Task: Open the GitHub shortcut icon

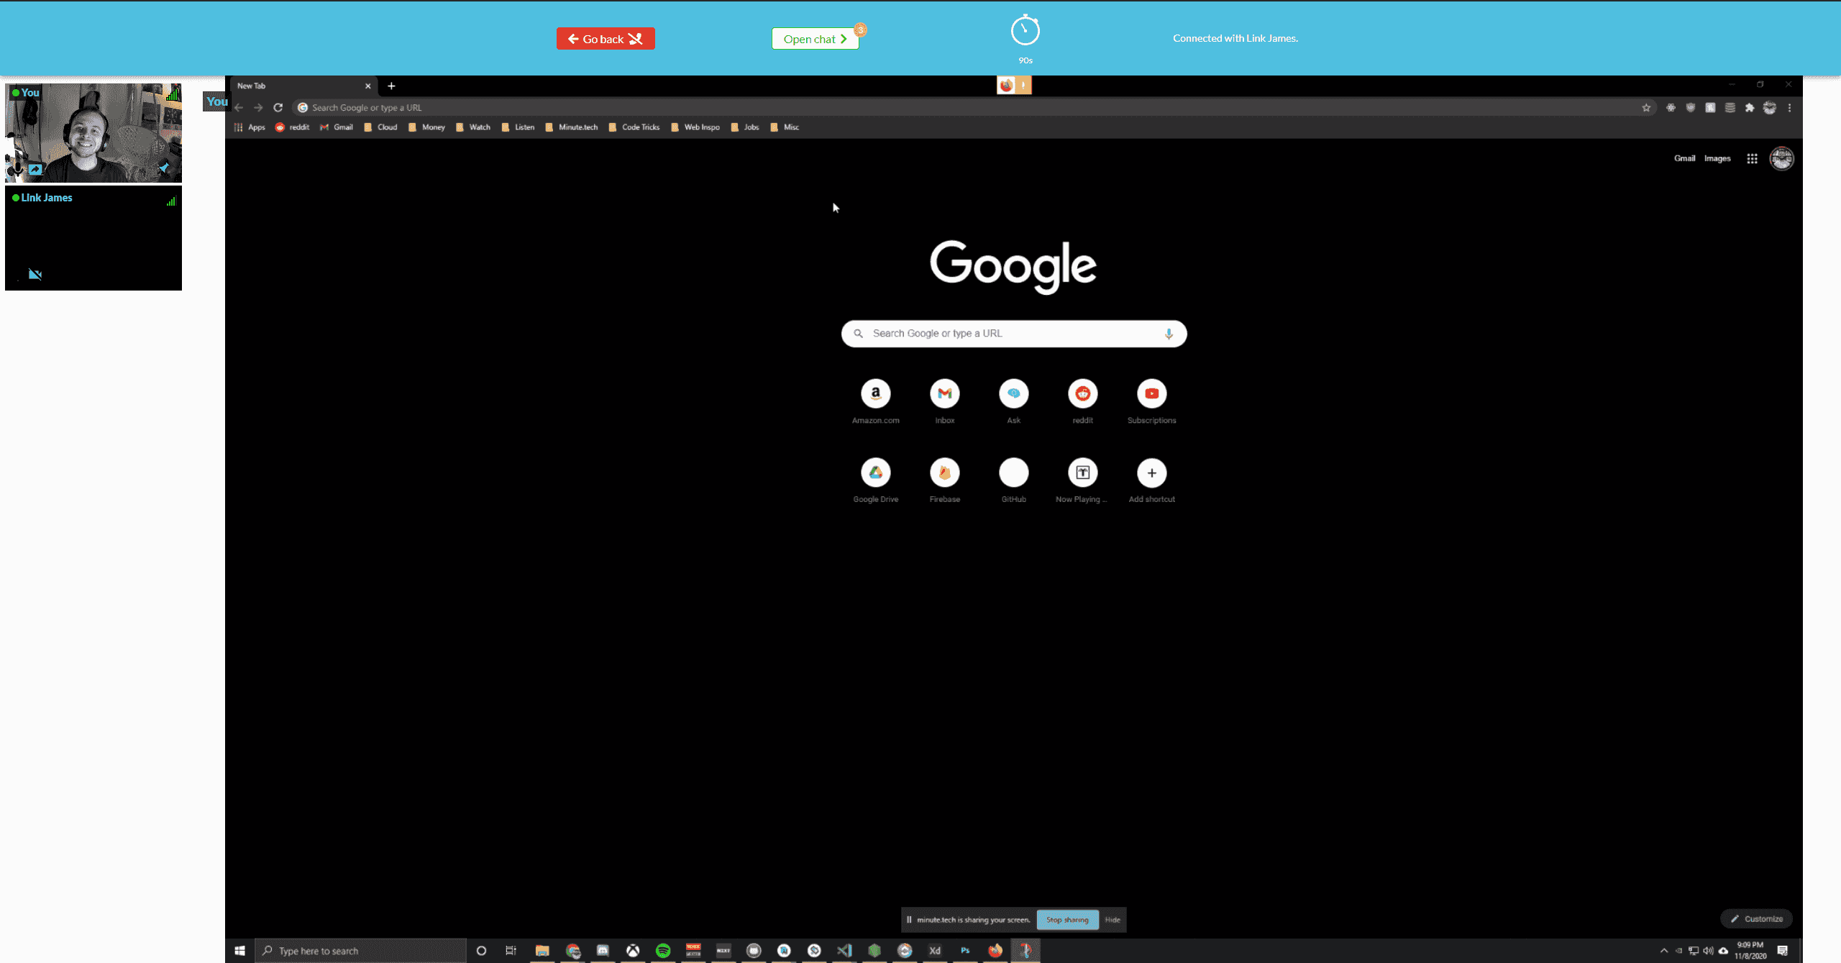Action: [1013, 473]
